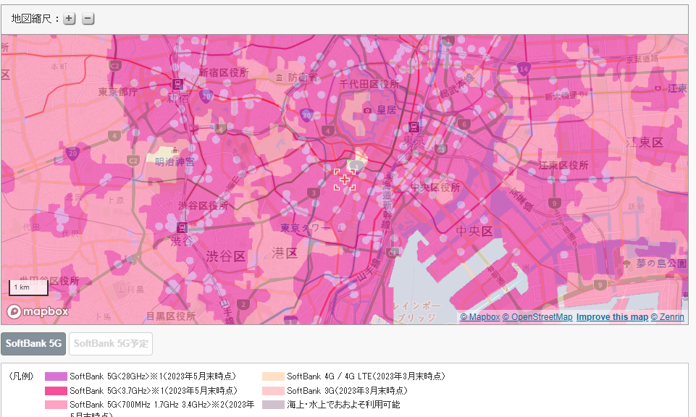Click the SoftBank 3G legend swatch
The image size is (696, 417).
(x=273, y=391)
